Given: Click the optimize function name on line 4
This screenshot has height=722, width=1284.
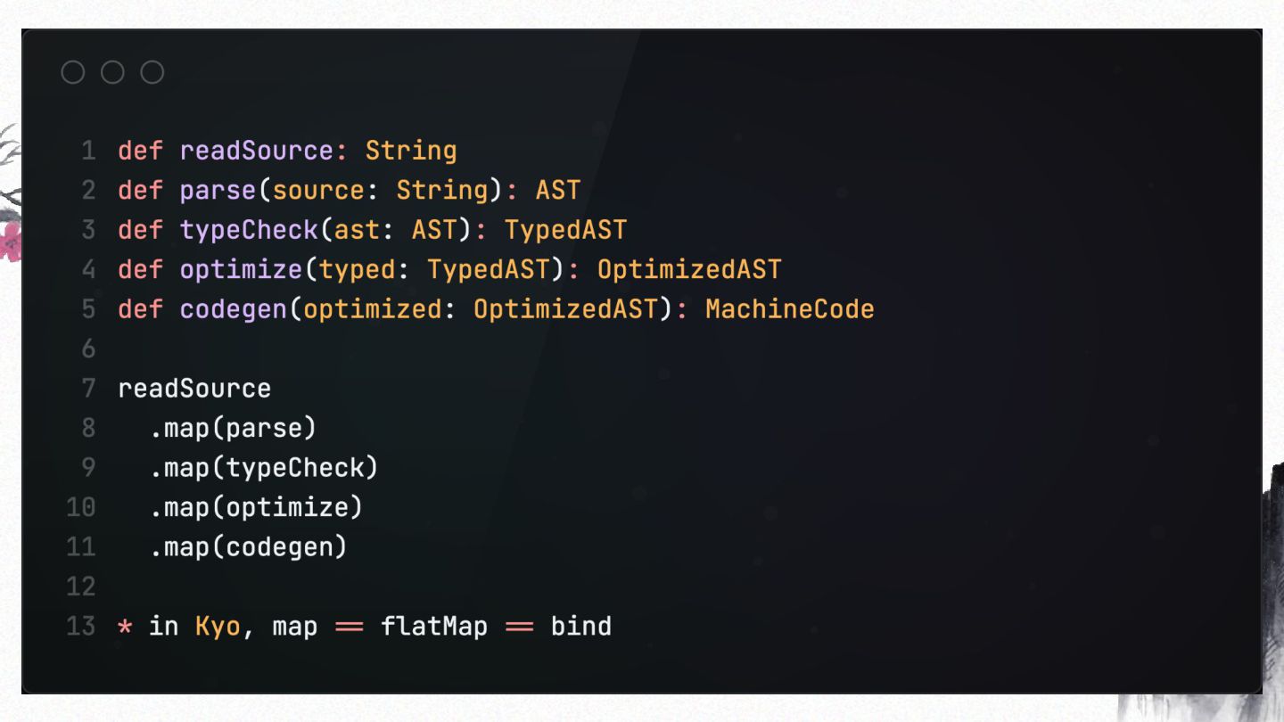Looking at the screenshot, I should tap(241, 269).
